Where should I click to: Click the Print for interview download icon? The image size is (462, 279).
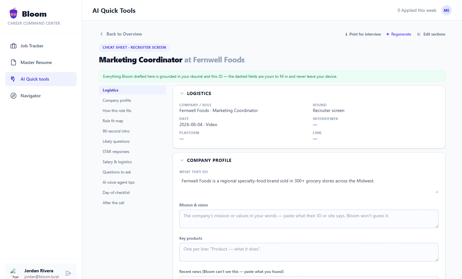click(x=346, y=34)
